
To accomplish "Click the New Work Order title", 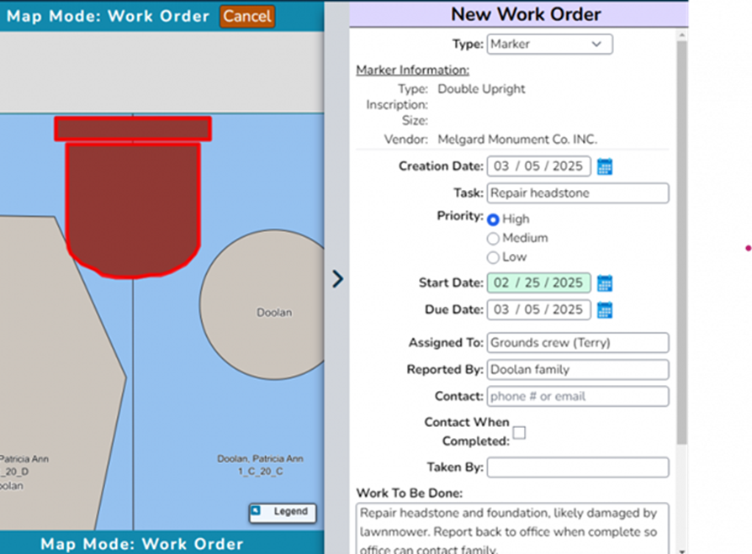I will click(526, 14).
